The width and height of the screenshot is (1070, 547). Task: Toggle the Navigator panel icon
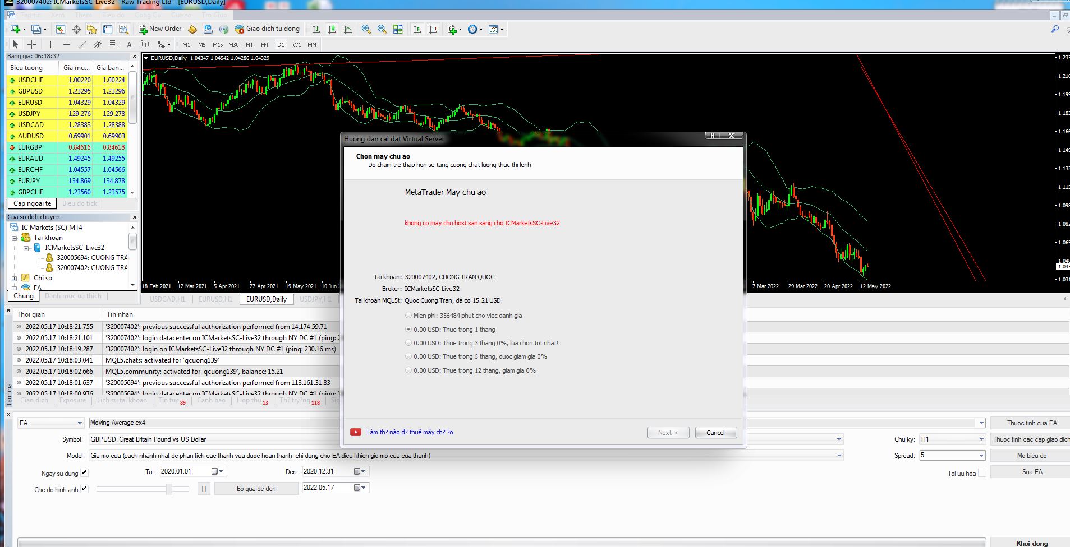point(92,29)
